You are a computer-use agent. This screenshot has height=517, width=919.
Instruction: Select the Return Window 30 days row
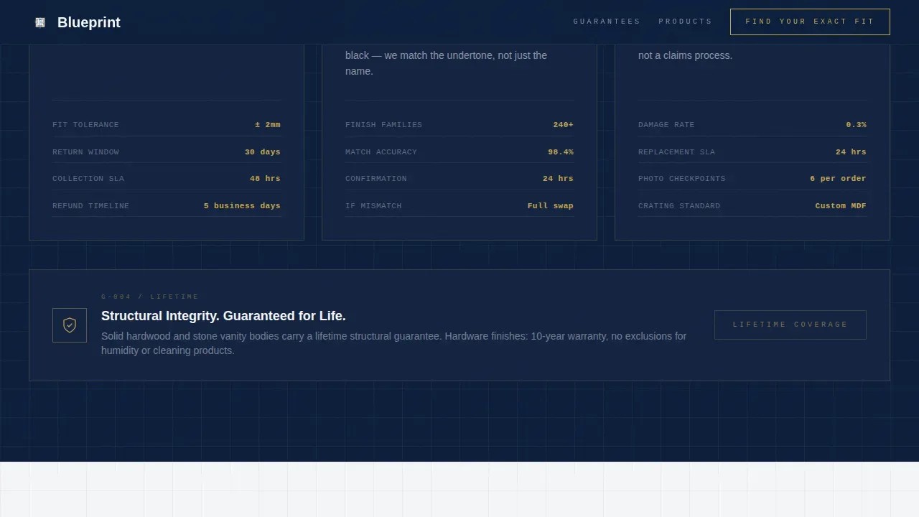click(167, 152)
